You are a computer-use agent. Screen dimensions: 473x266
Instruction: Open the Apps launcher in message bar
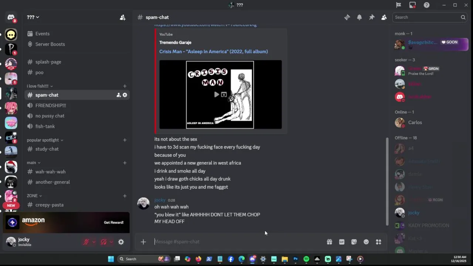378,242
